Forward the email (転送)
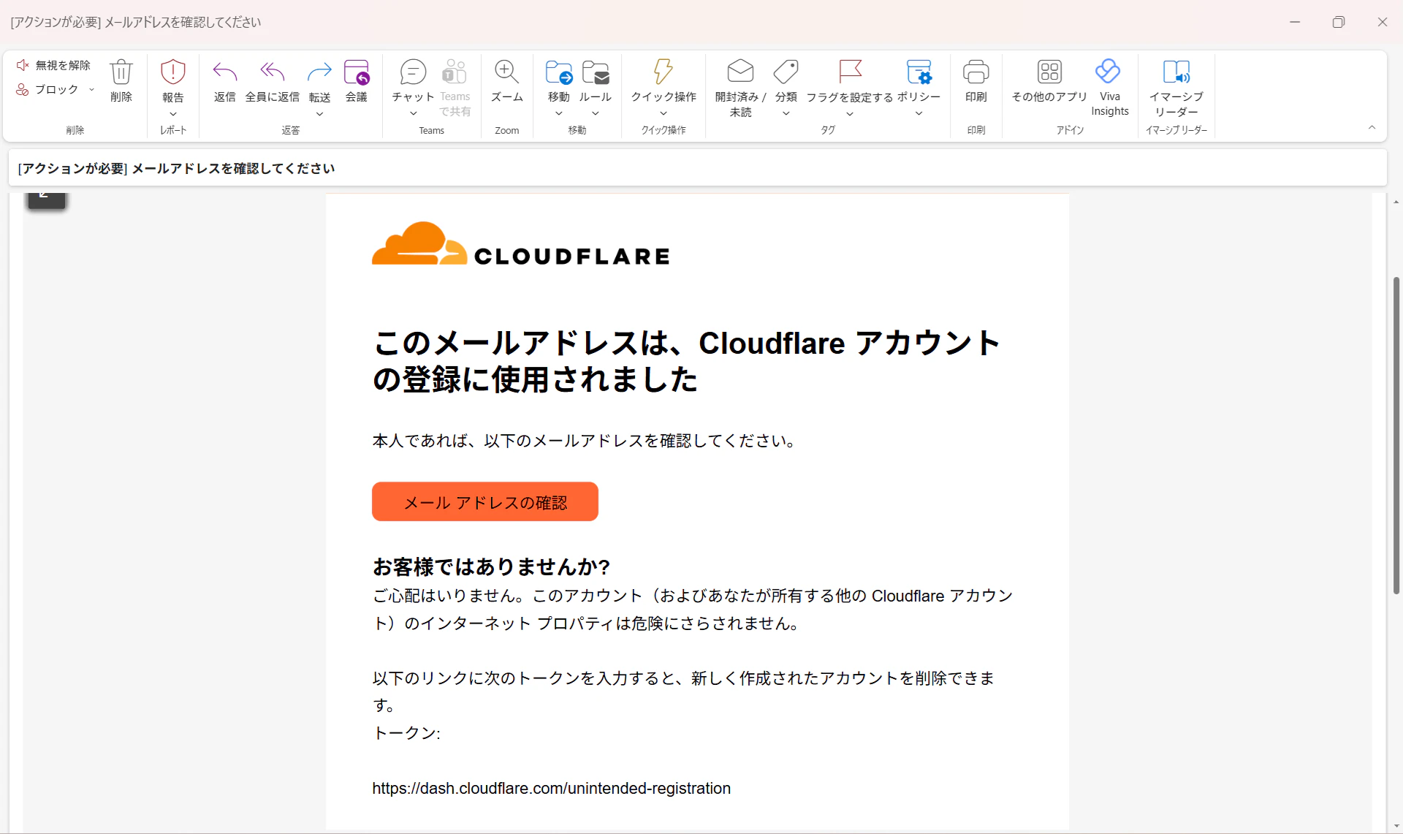The height and width of the screenshot is (834, 1403). tap(319, 72)
